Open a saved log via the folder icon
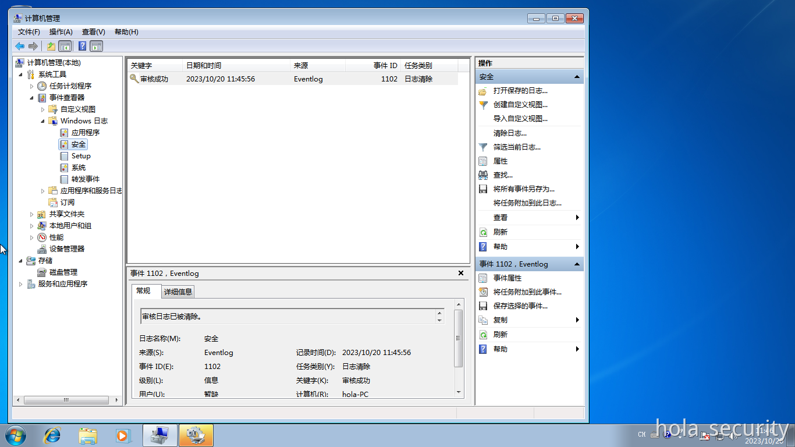 tap(483, 90)
